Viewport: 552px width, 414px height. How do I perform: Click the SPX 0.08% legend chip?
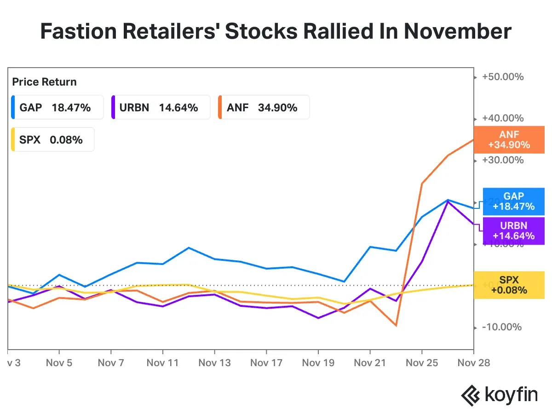tap(52, 140)
